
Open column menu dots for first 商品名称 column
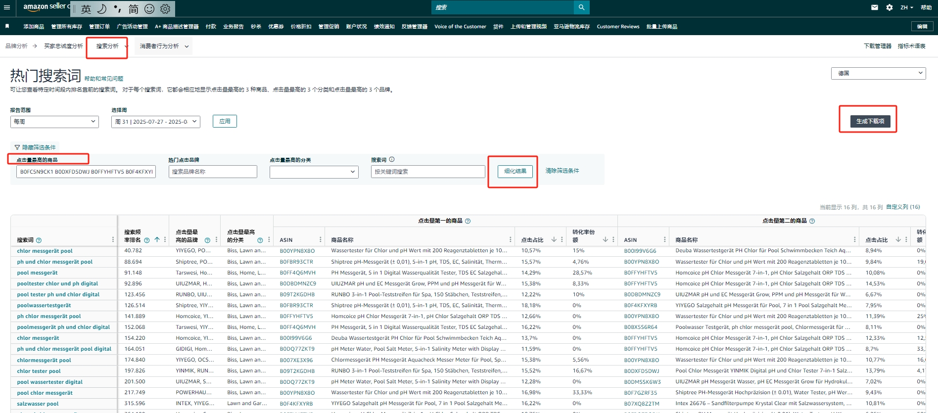point(511,239)
